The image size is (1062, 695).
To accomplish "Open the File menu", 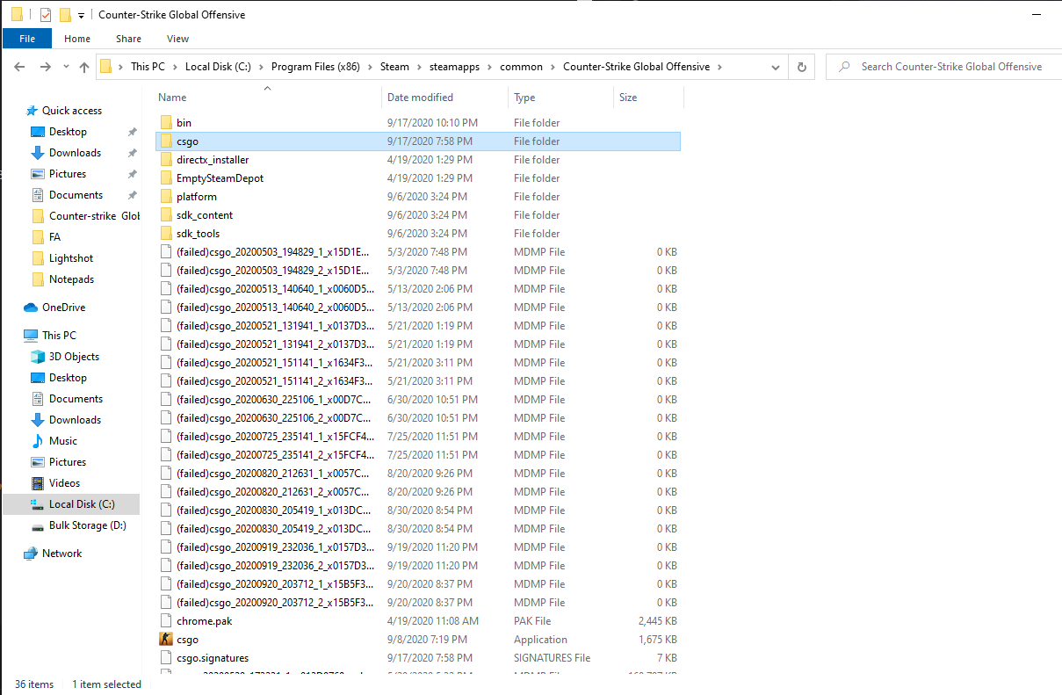I will (x=27, y=39).
